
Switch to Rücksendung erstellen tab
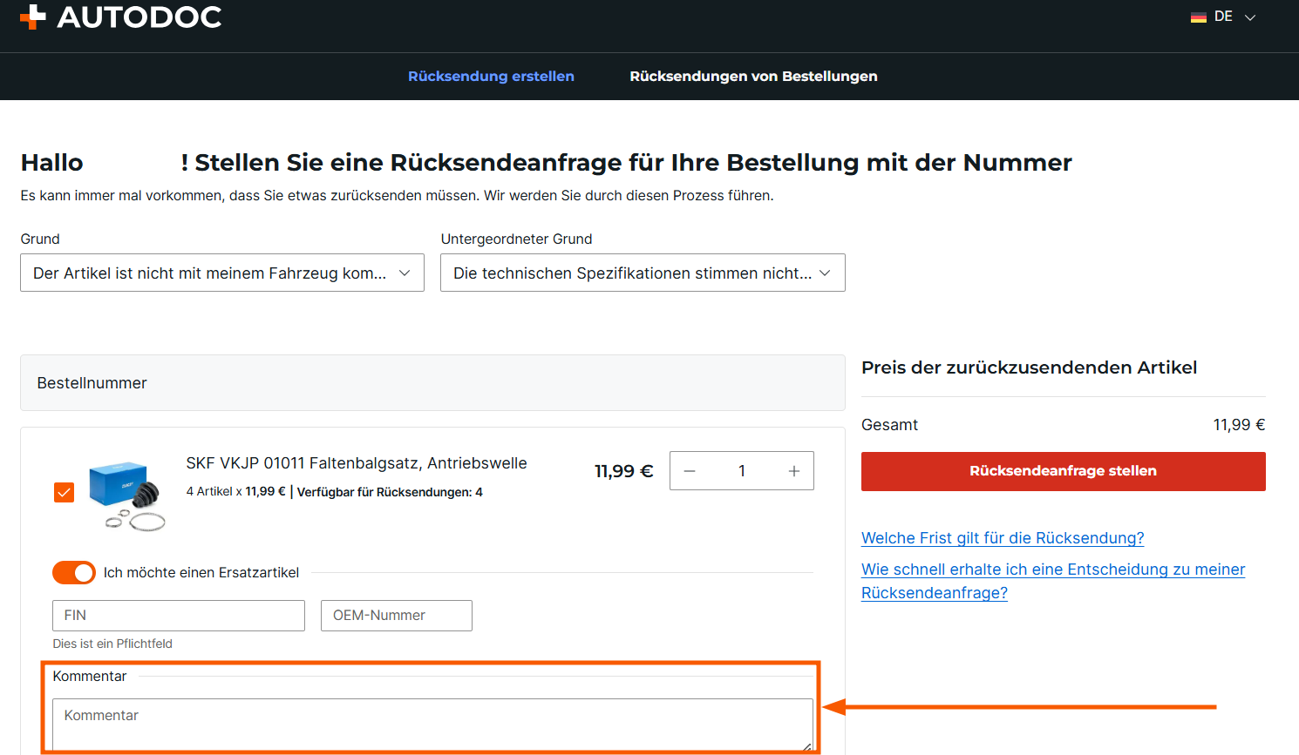pos(491,77)
